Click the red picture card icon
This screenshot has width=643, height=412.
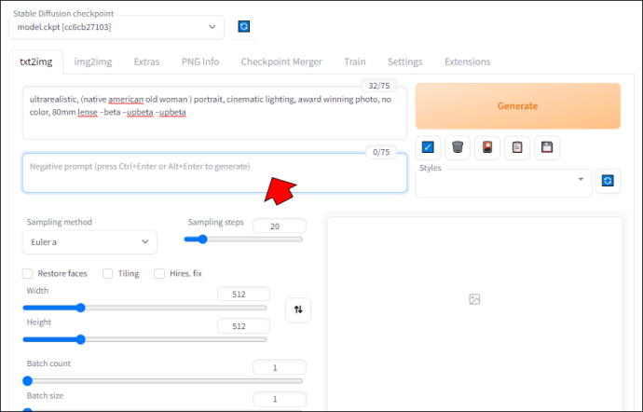487,147
